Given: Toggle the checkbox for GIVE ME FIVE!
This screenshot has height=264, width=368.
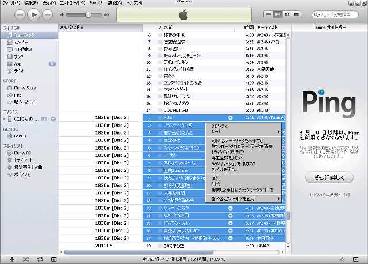Looking at the screenshot, I should tap(160, 110).
